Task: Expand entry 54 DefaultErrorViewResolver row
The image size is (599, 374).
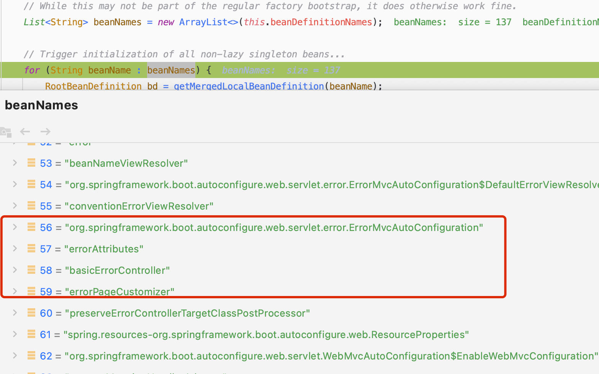Action: [x=15, y=184]
